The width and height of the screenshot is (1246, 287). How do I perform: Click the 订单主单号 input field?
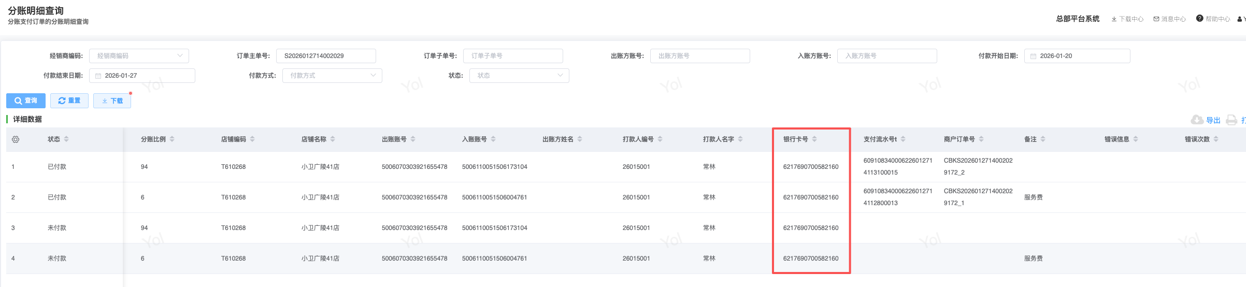(326, 56)
